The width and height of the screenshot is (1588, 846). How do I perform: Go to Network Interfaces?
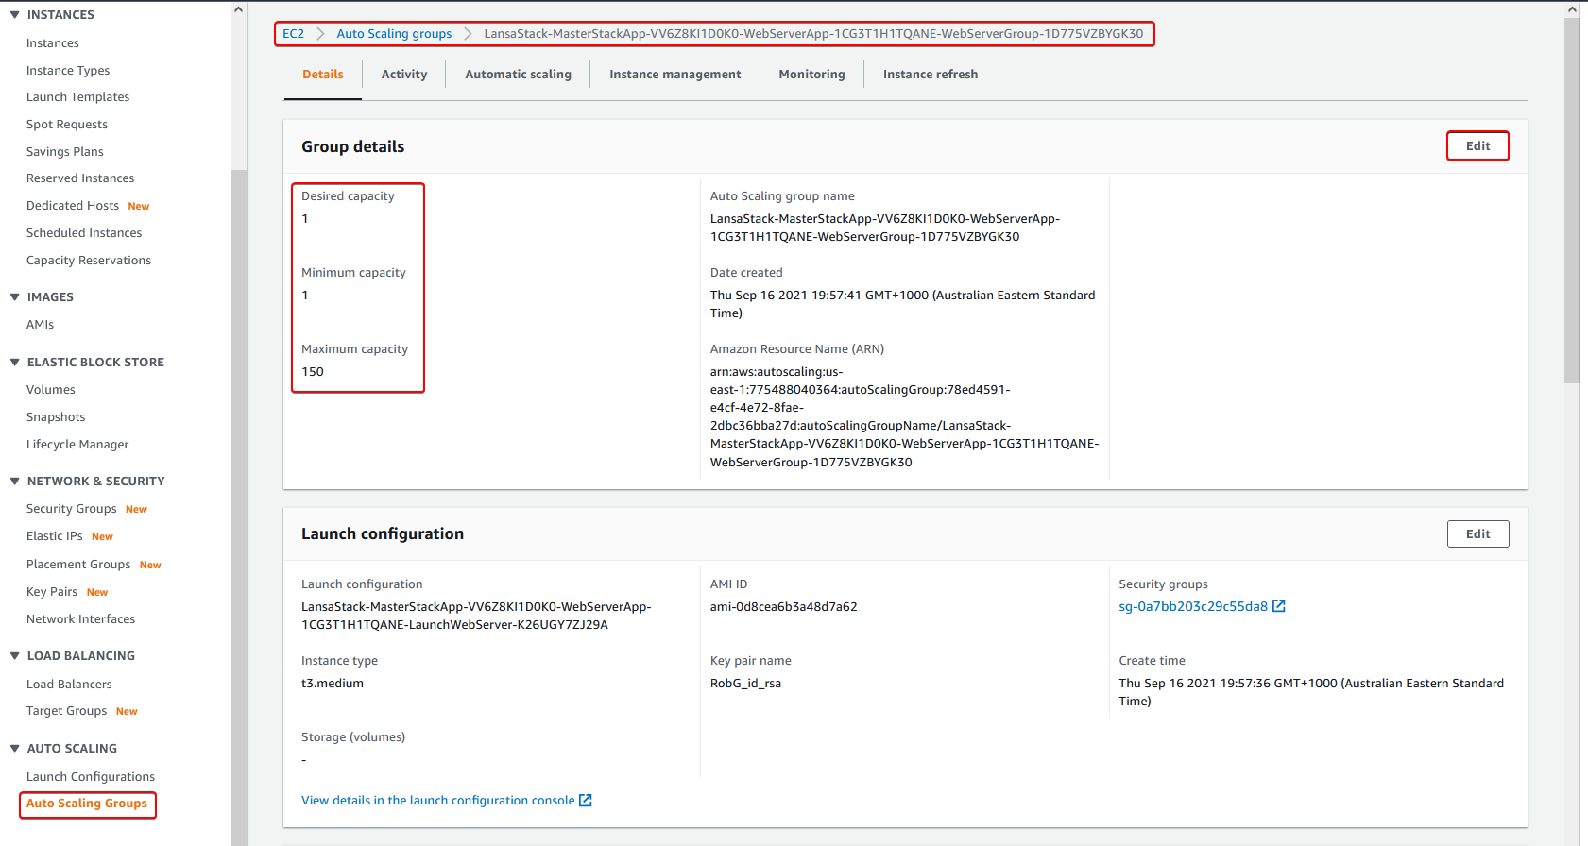(x=81, y=619)
